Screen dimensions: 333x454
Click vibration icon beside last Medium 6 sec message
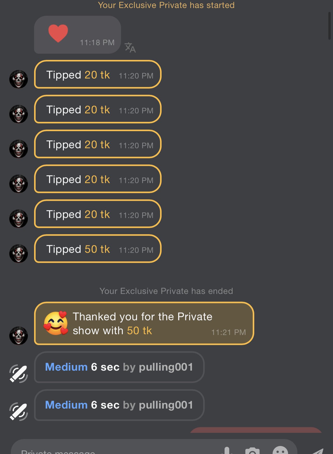pyautogui.click(x=19, y=411)
